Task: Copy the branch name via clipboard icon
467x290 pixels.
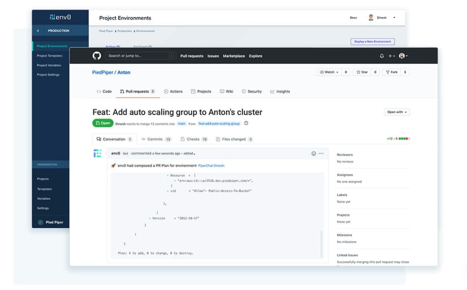Action: 246,123
